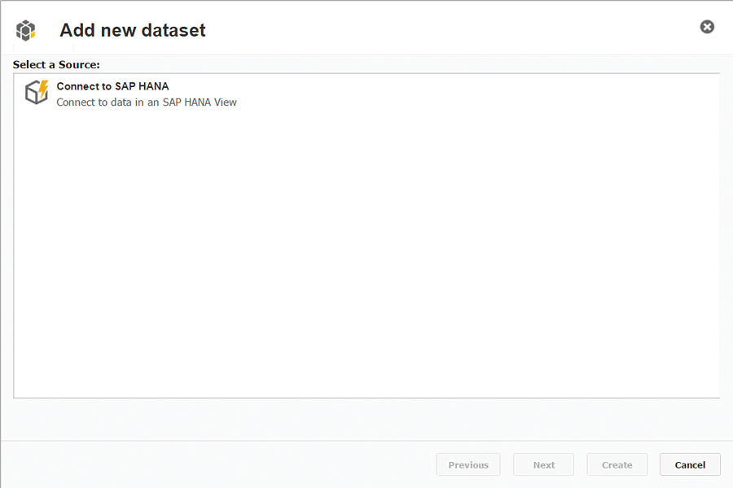Click the 'Select a Source:' label

[x=56, y=64]
